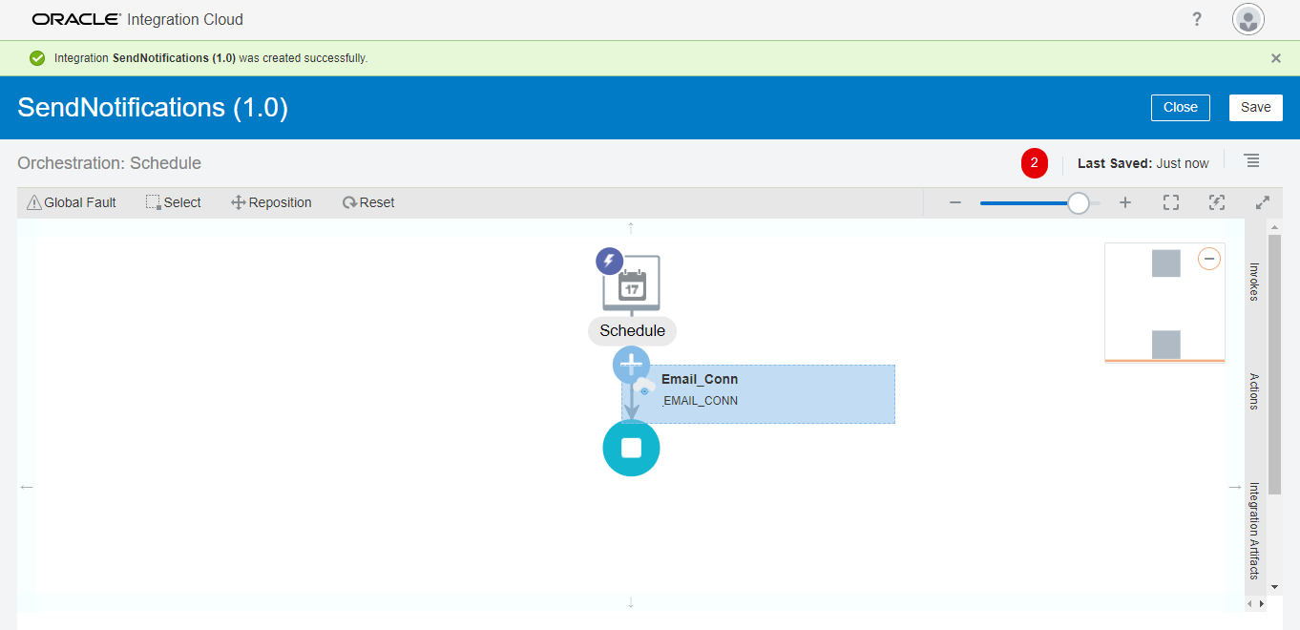Screen dimensions: 1300x630
Task: Zoom to fit the canvas
Action: (1170, 201)
